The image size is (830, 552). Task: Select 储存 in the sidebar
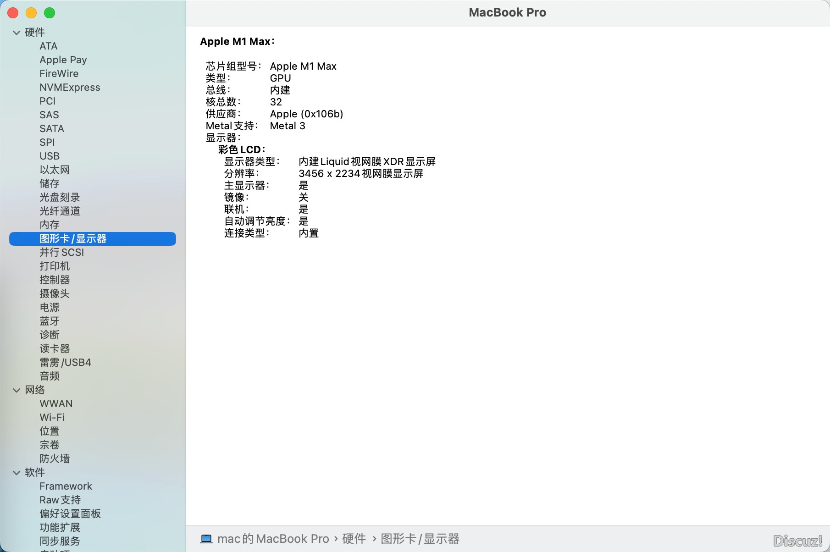(50, 184)
